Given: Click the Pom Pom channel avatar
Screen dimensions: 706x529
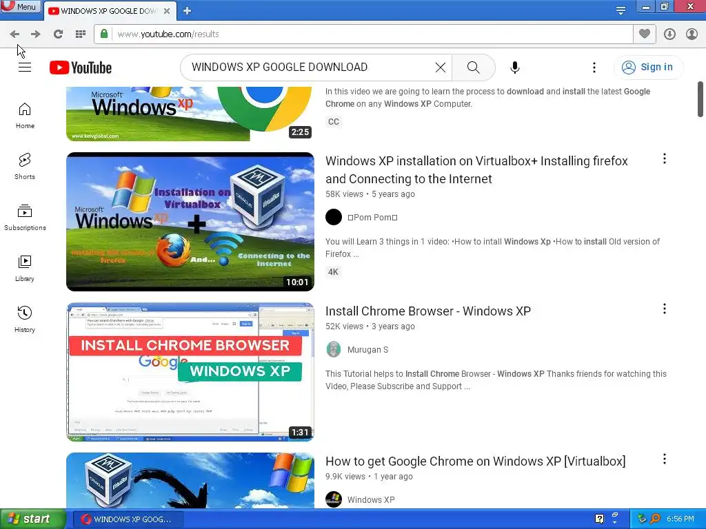Looking at the screenshot, I should pyautogui.click(x=334, y=217).
